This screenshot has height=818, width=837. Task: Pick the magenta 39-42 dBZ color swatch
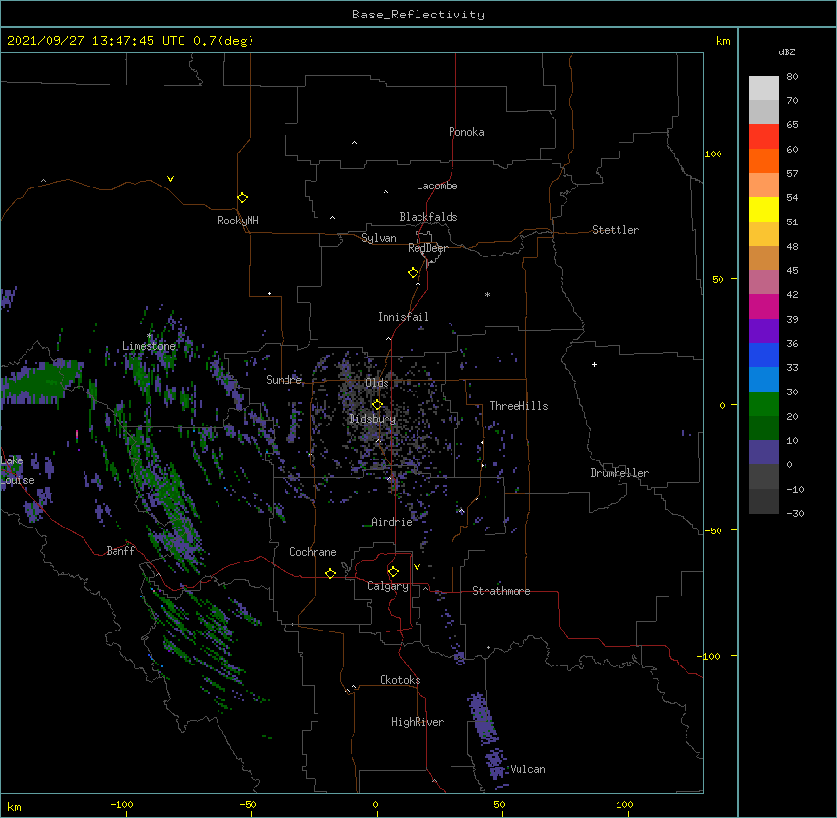pos(763,306)
